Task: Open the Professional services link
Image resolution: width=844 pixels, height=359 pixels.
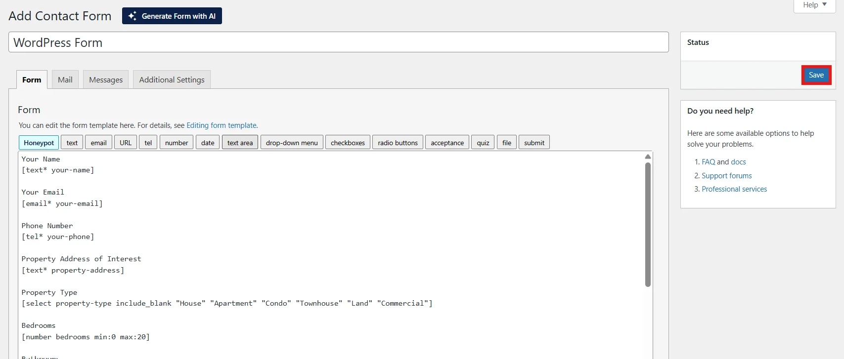Action: coord(734,189)
